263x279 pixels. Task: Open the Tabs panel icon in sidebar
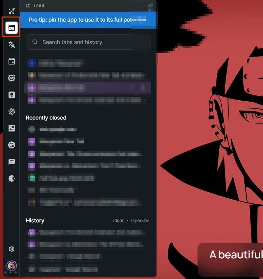12,28
